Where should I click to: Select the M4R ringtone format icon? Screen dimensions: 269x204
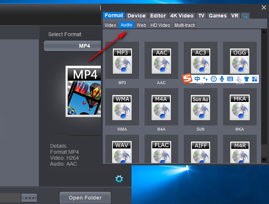coord(239,152)
